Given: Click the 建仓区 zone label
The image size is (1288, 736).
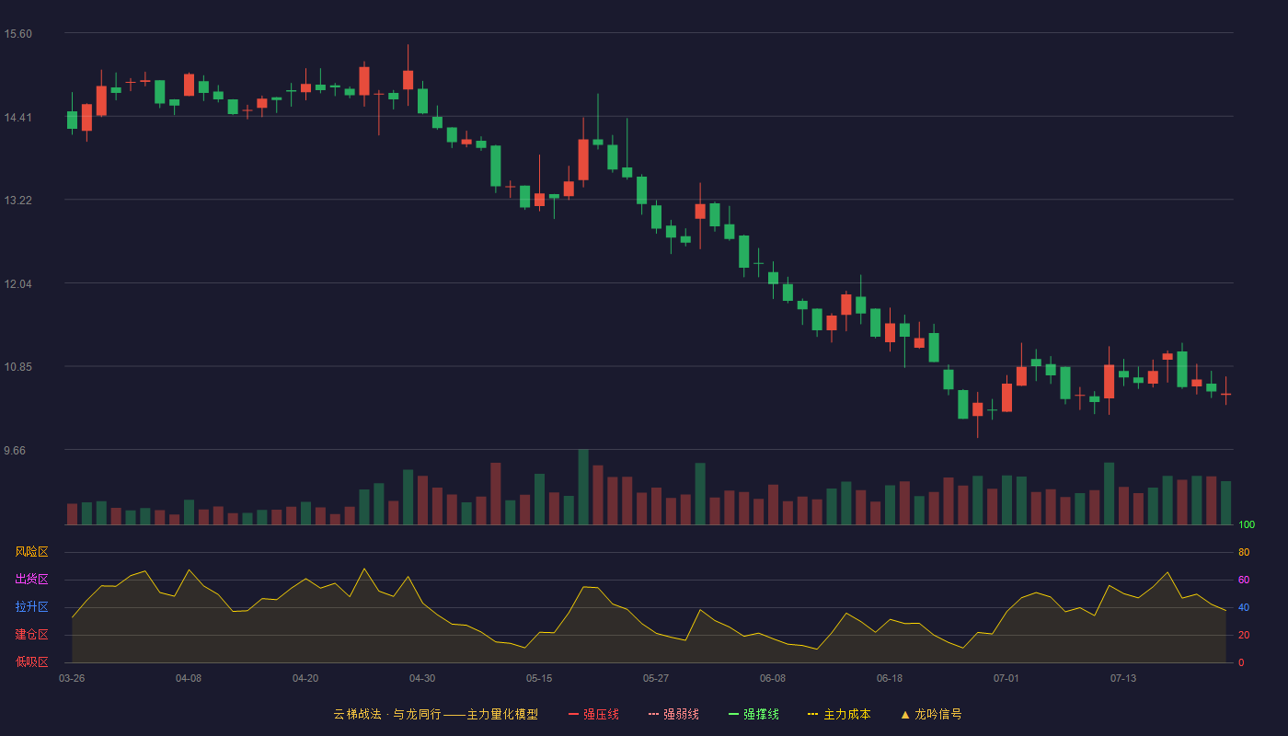Looking at the screenshot, I should pos(31,635).
